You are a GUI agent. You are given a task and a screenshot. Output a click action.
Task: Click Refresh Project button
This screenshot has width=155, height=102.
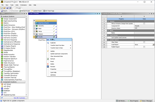25,11
